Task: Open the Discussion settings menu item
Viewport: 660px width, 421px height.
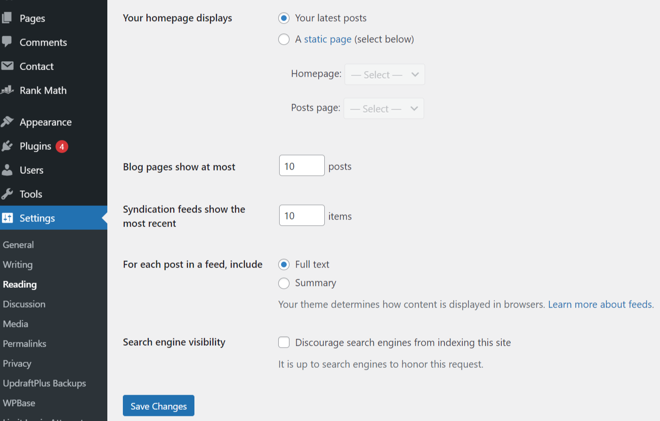Action: [x=24, y=304]
